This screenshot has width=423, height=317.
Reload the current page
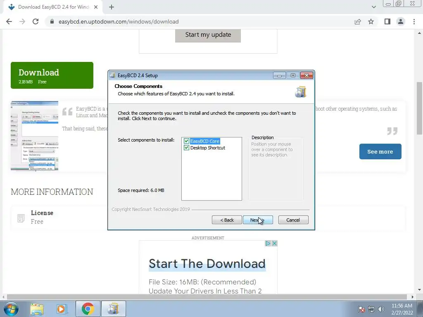tap(36, 21)
